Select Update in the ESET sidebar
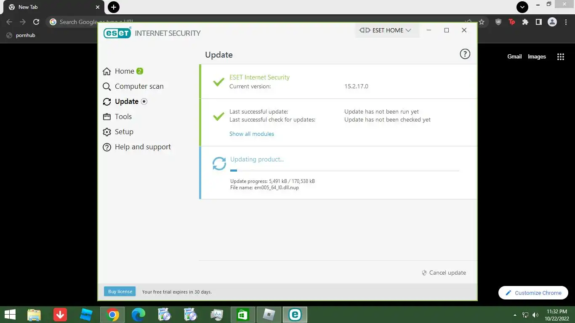575x323 pixels. (125, 102)
